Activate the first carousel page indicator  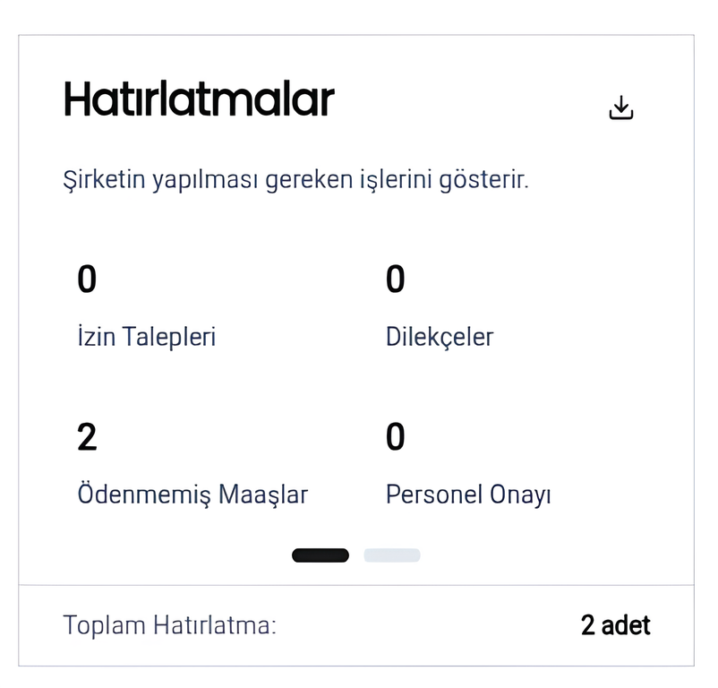coord(319,555)
